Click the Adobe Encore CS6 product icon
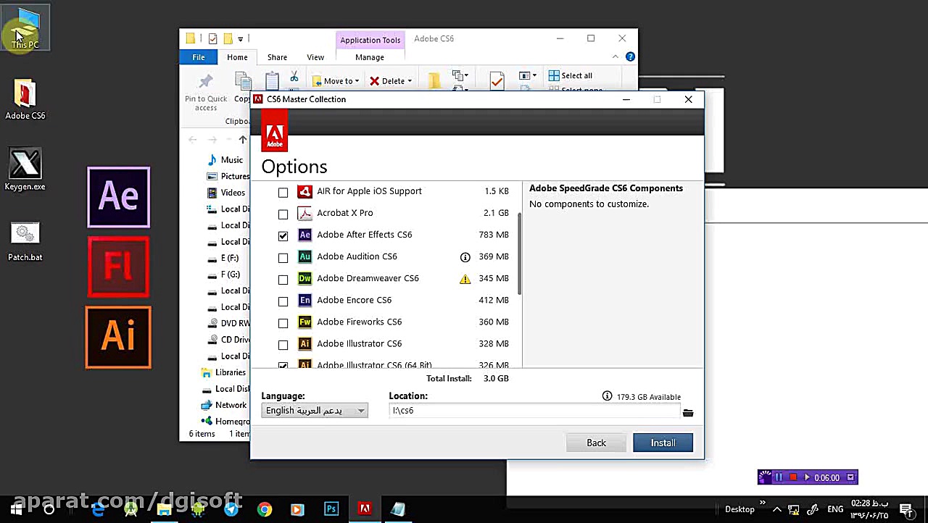 pyautogui.click(x=304, y=300)
